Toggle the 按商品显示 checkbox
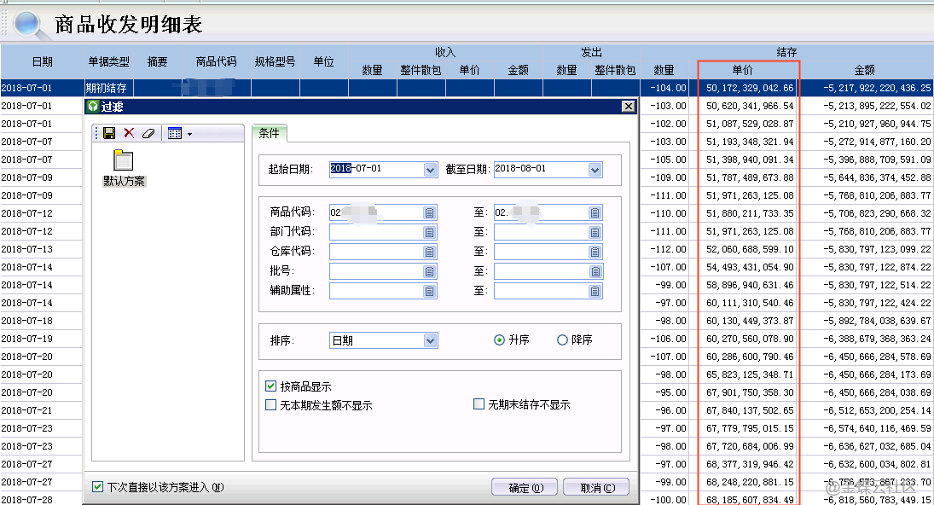This screenshot has height=505, width=934. coord(271,386)
